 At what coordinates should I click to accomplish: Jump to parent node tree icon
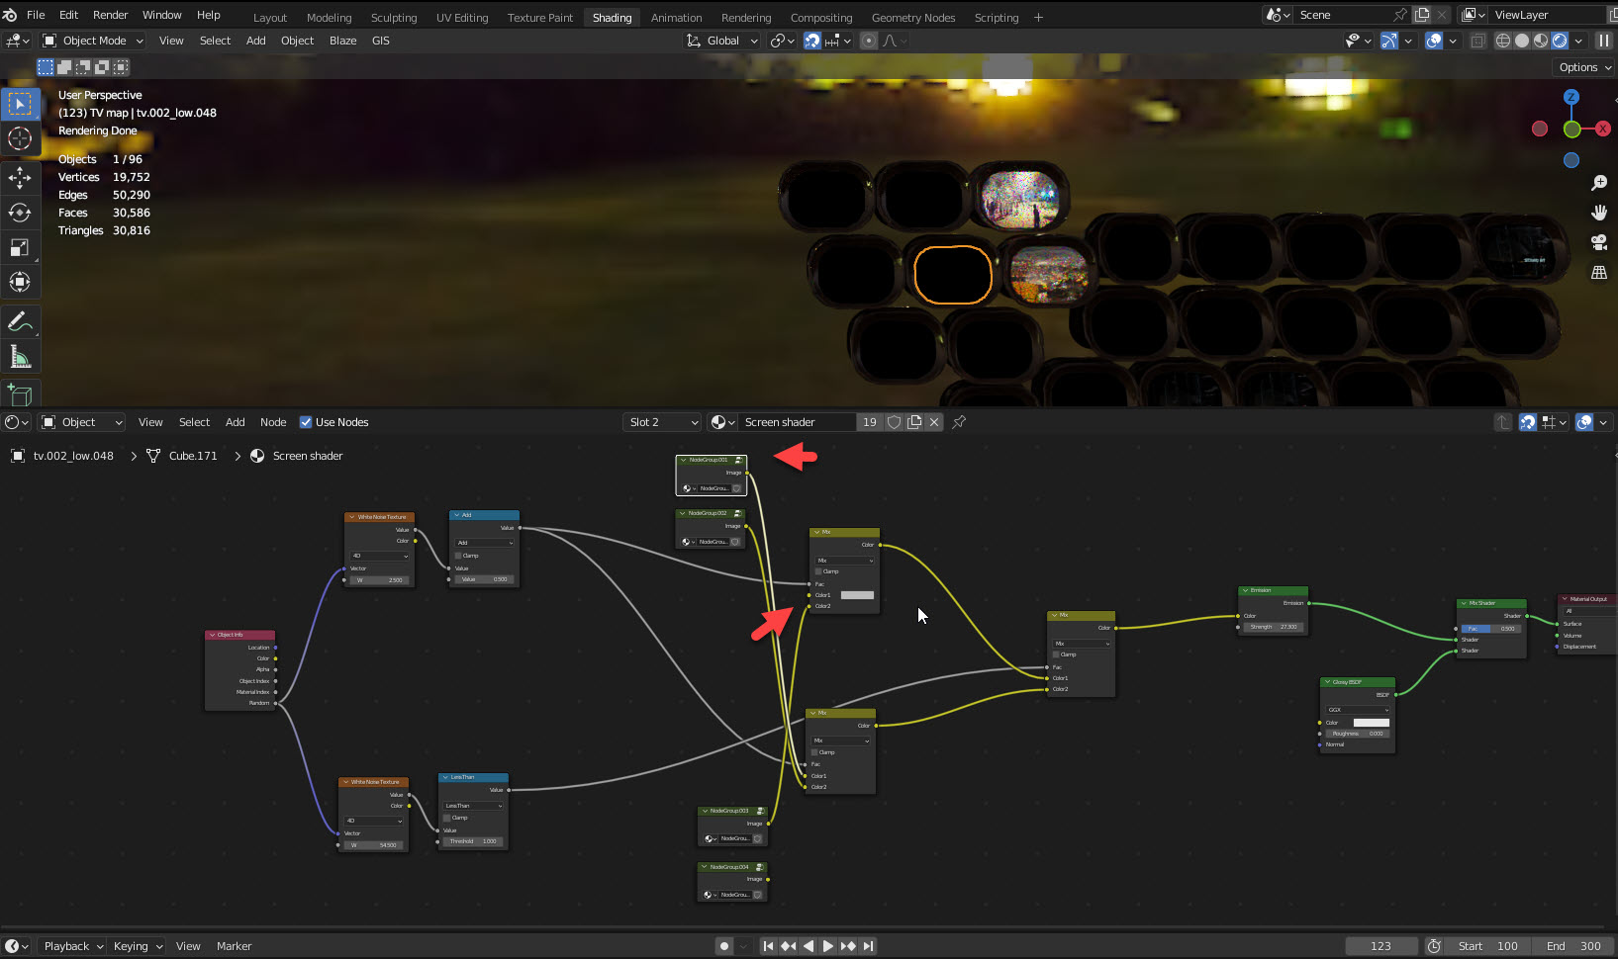1503,422
